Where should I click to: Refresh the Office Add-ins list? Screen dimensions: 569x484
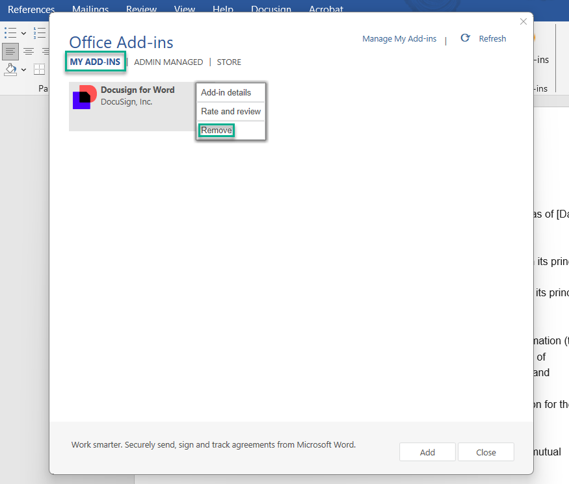pos(483,38)
